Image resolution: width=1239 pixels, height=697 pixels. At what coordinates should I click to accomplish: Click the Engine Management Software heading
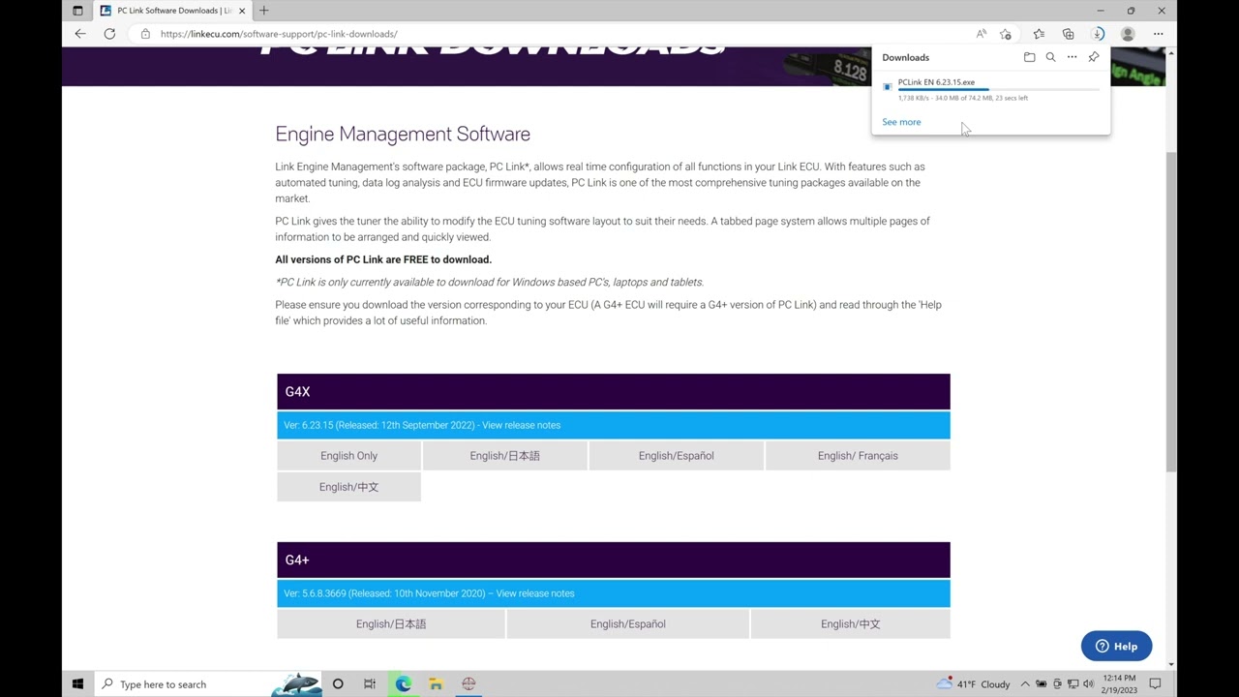click(403, 134)
